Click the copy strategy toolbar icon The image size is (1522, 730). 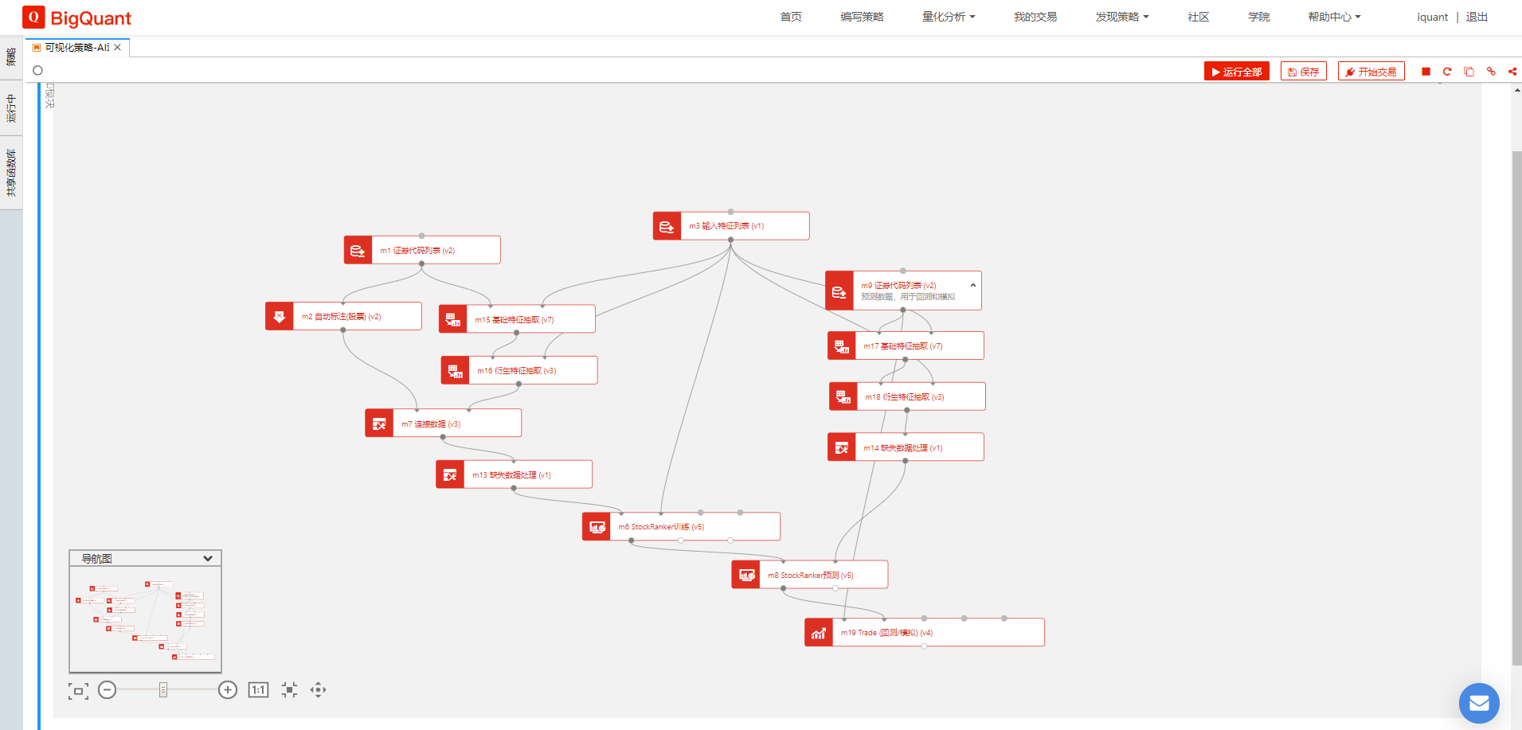(x=1469, y=72)
